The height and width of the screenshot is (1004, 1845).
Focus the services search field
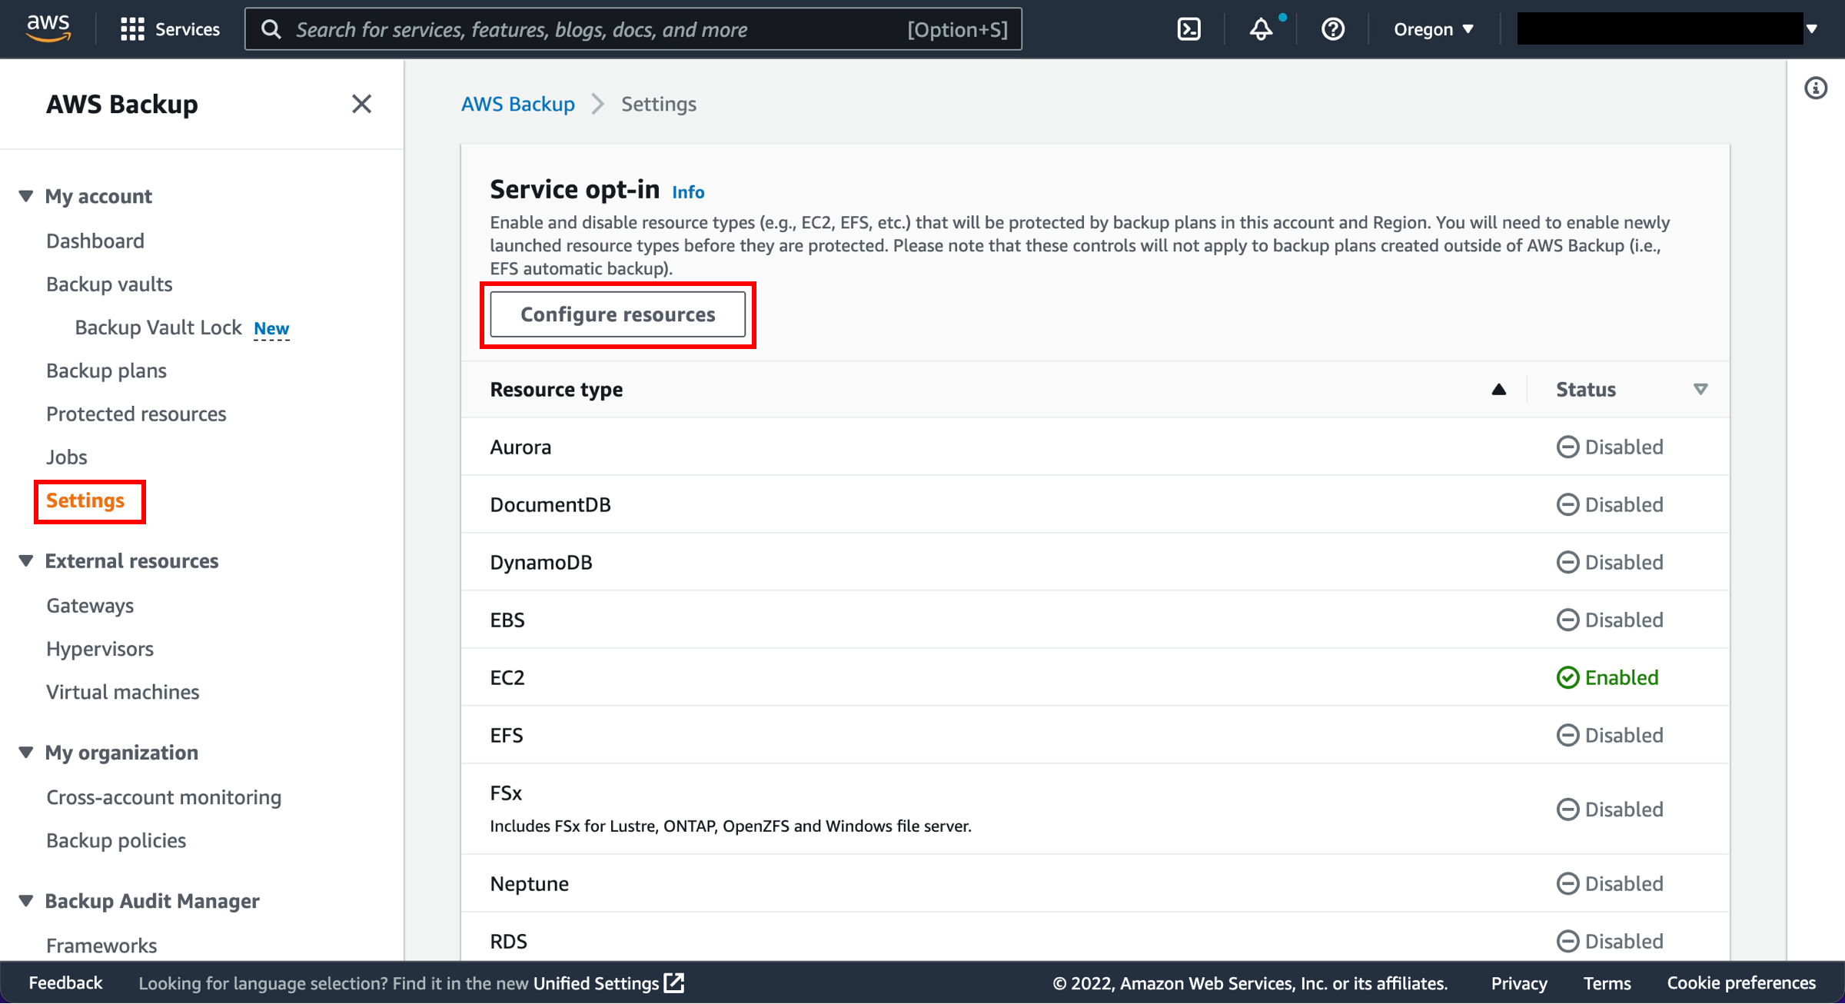(x=633, y=29)
